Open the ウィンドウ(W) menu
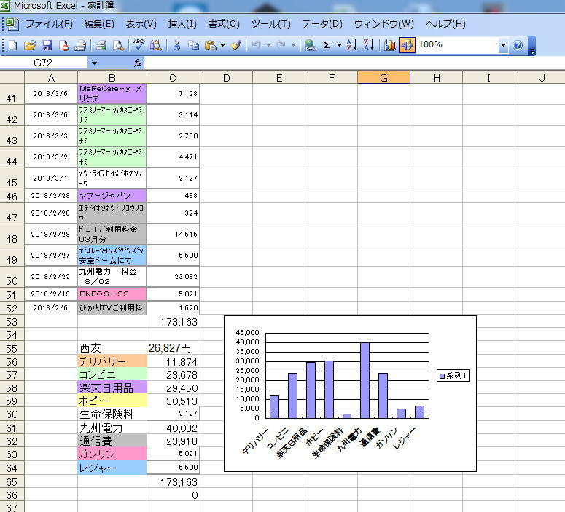Image resolution: width=565 pixels, height=512 pixels. point(383,24)
